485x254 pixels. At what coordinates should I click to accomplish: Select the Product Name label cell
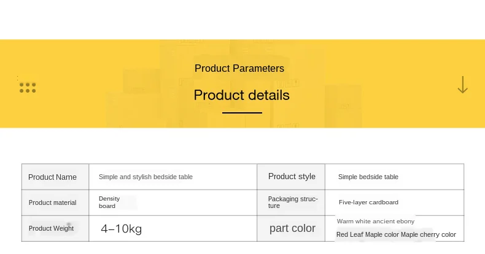[x=55, y=177]
